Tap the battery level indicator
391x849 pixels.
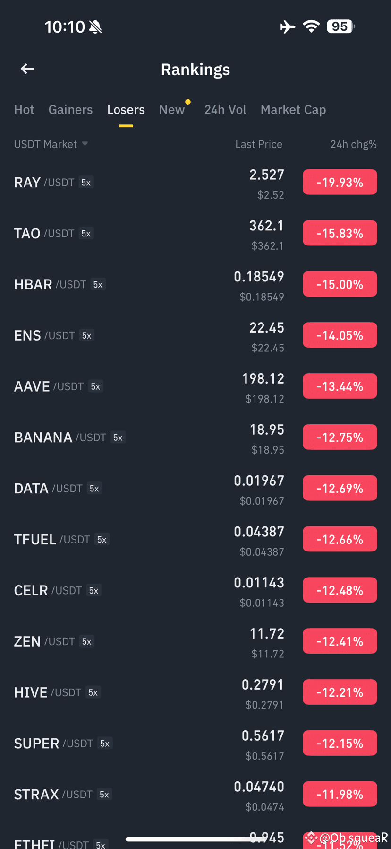coord(341,26)
